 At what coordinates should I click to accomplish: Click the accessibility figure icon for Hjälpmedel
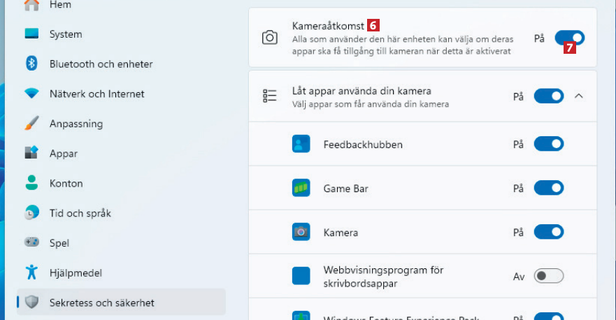pyautogui.click(x=32, y=272)
